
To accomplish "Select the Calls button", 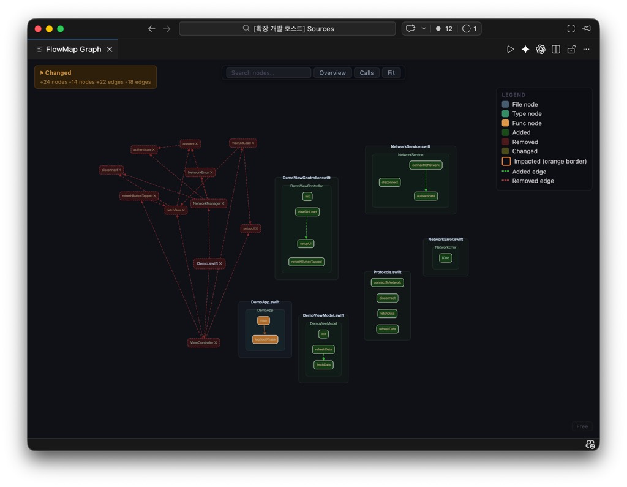I will click(366, 73).
